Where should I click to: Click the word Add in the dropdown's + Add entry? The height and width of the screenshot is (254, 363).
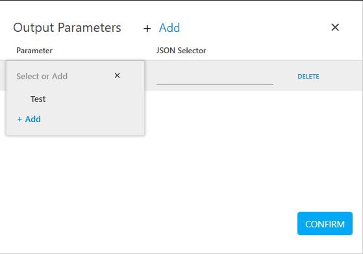33,120
